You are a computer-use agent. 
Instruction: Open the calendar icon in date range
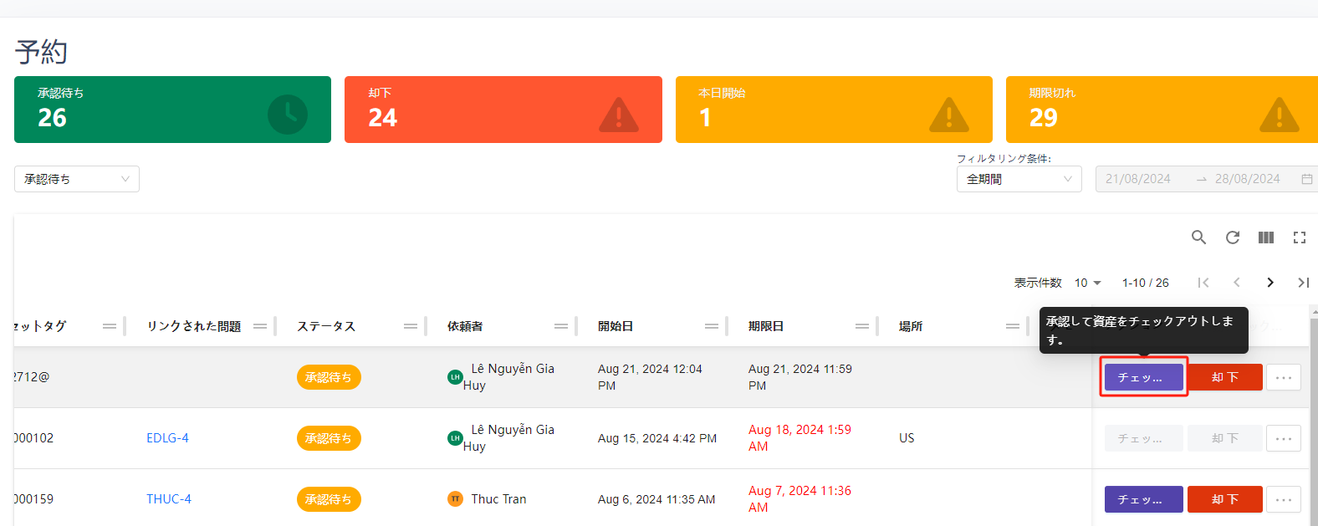point(1306,179)
